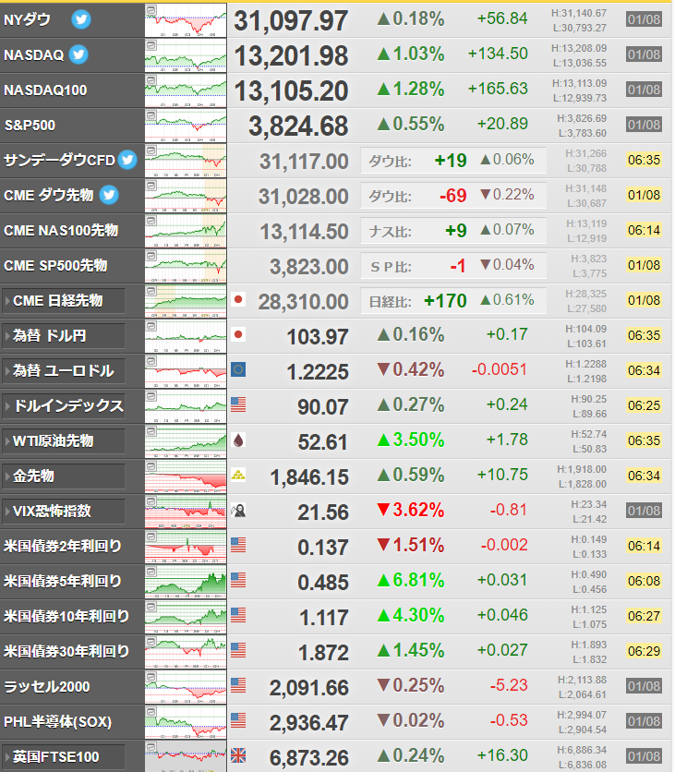This screenshot has width=675, height=772.
Task: Expand the CME 日経先物 button
Action: (x=64, y=300)
